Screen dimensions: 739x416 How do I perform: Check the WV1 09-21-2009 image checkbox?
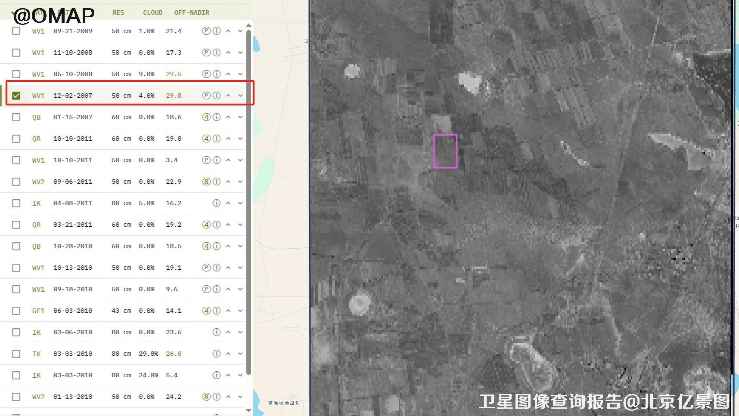tap(16, 31)
